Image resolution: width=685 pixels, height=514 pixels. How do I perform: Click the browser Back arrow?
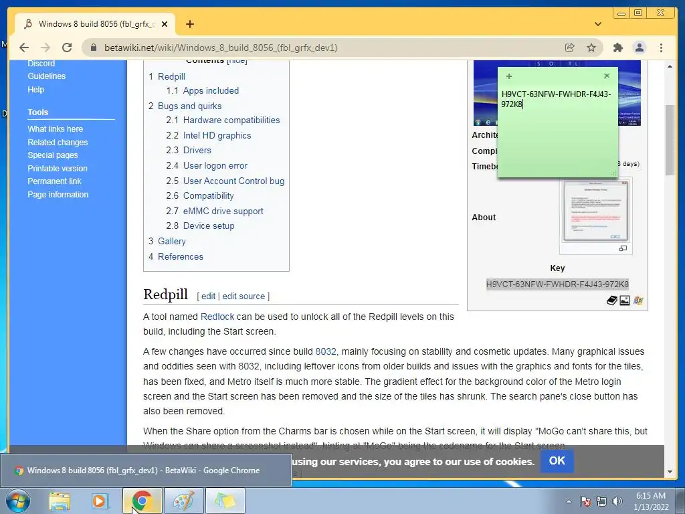pos(24,48)
